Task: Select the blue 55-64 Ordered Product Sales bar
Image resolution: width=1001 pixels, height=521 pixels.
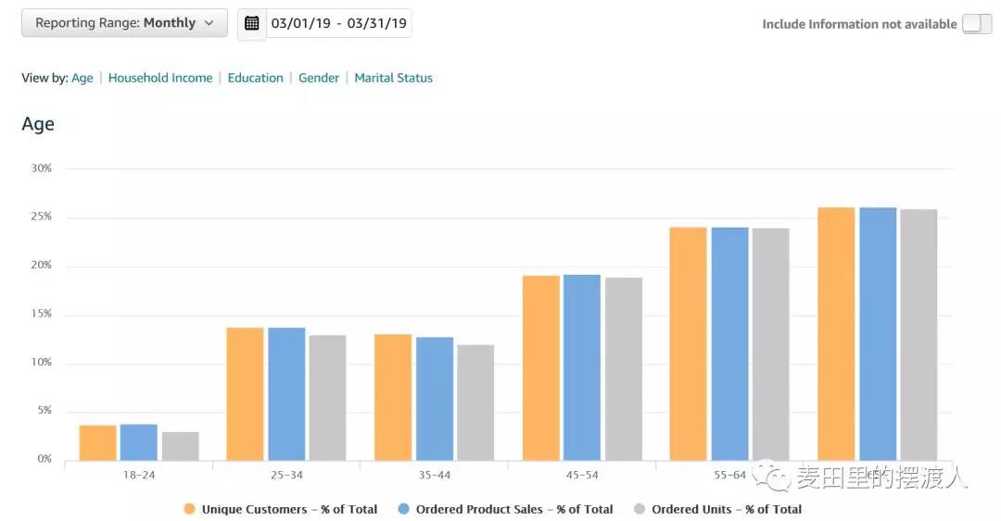Action: 729,343
